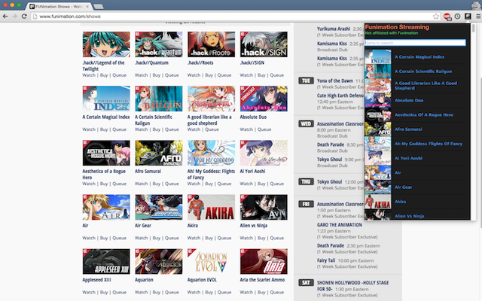Open Air show thumbnail on page
Image resolution: width=482 pixels, height=301 pixels.
(x=106, y=208)
